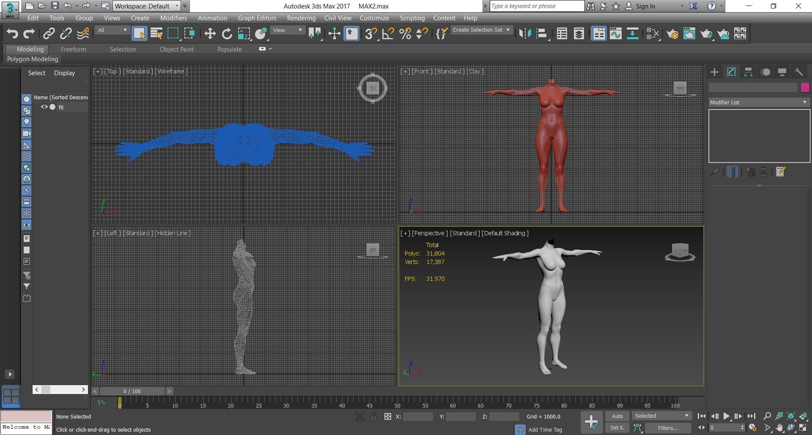Toggle visibility eye of fit object
The image size is (812, 435).
pyautogui.click(x=44, y=107)
